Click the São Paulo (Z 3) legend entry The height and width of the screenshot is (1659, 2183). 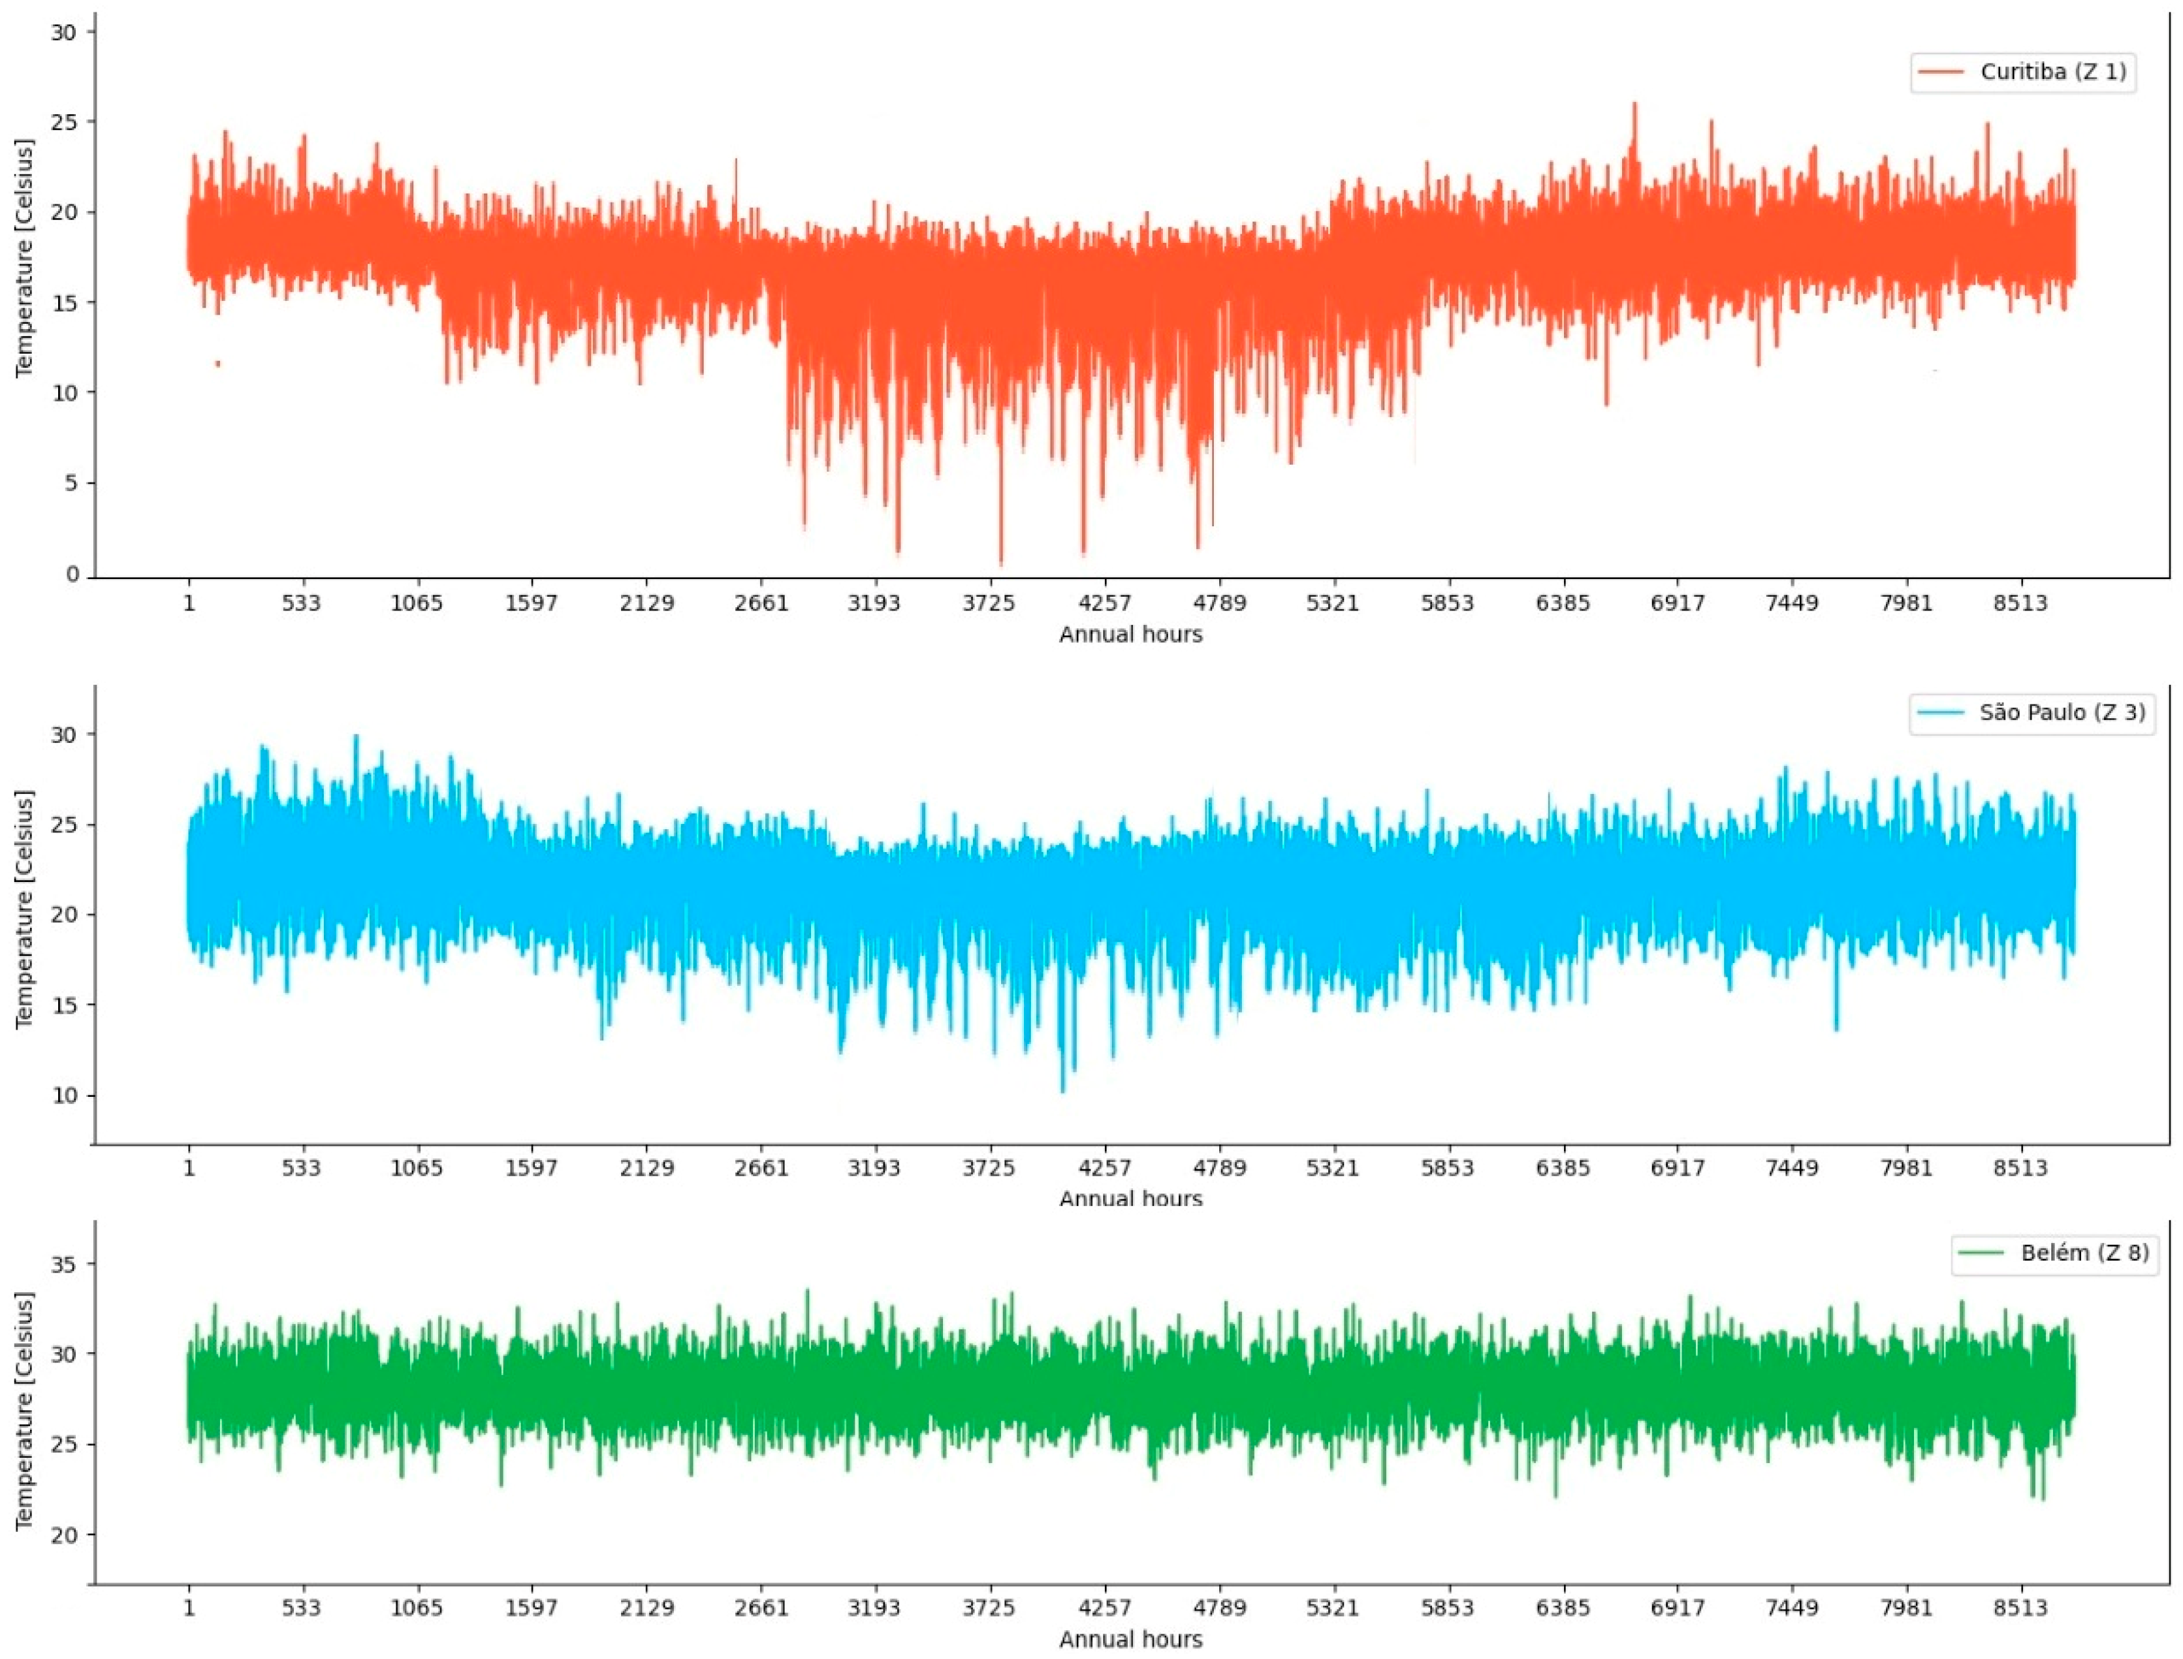(x=2062, y=712)
